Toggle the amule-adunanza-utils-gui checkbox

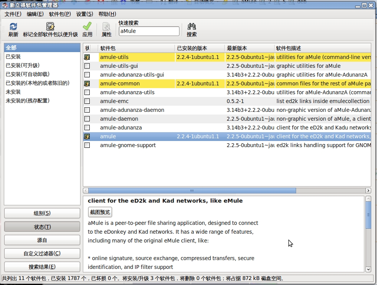[87, 75]
